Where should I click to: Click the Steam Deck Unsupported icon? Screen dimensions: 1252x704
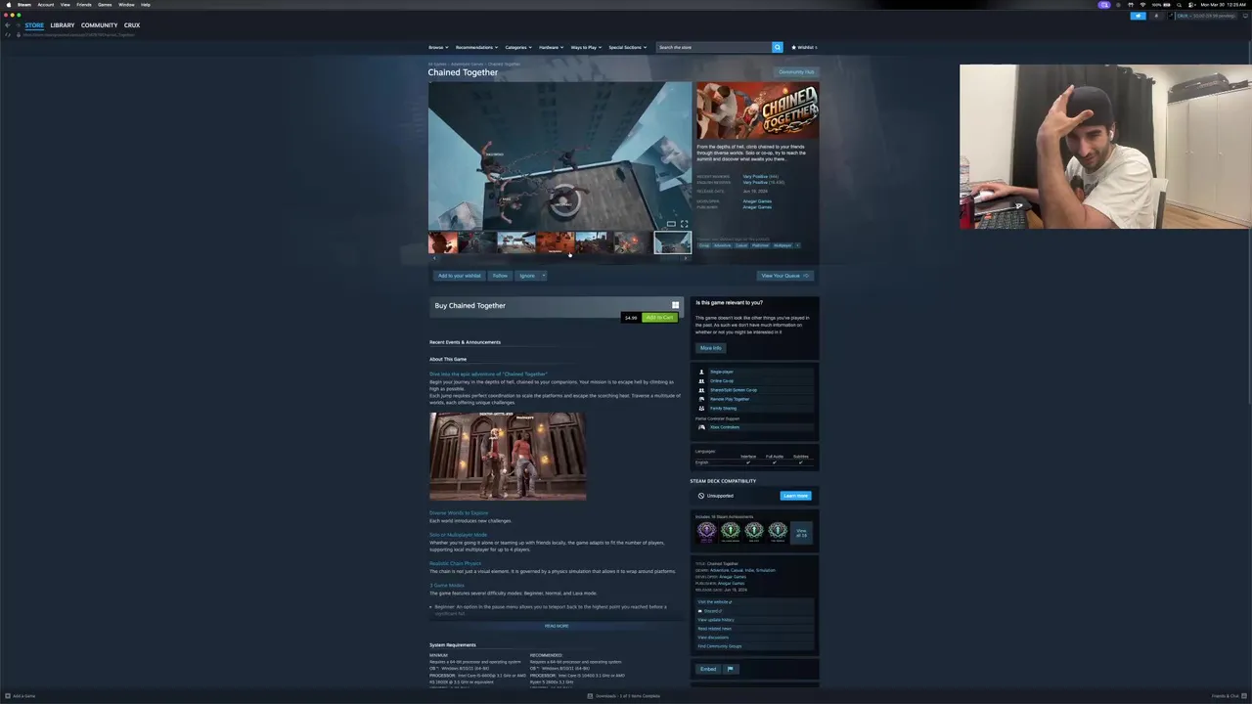[701, 496]
